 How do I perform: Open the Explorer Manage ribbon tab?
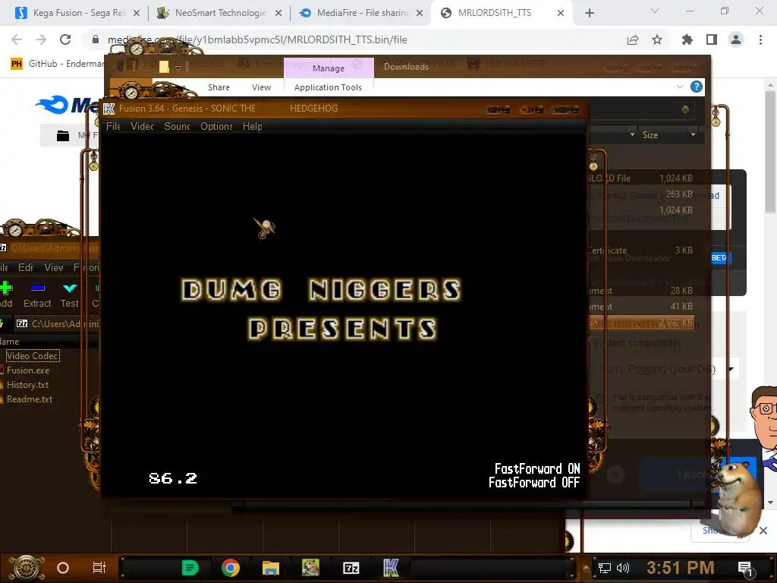[328, 68]
